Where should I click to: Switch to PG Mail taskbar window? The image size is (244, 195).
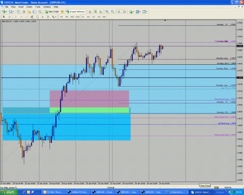click(53, 192)
